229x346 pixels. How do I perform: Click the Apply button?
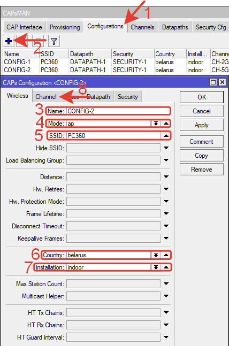point(202,125)
